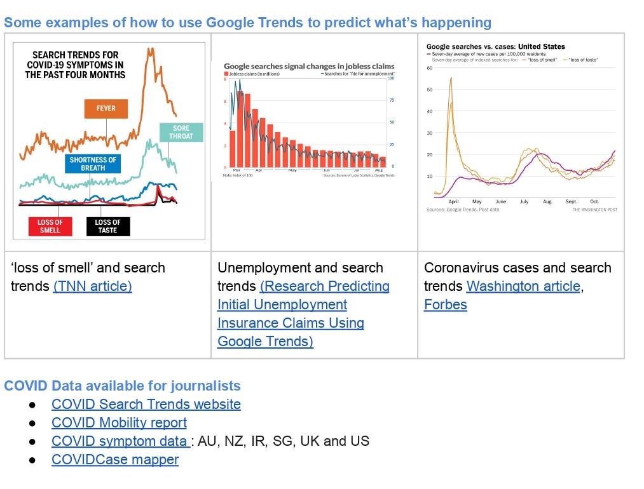The image size is (644, 489).
Task: Click the red LOSS OF SMELL label
Action: (x=50, y=226)
